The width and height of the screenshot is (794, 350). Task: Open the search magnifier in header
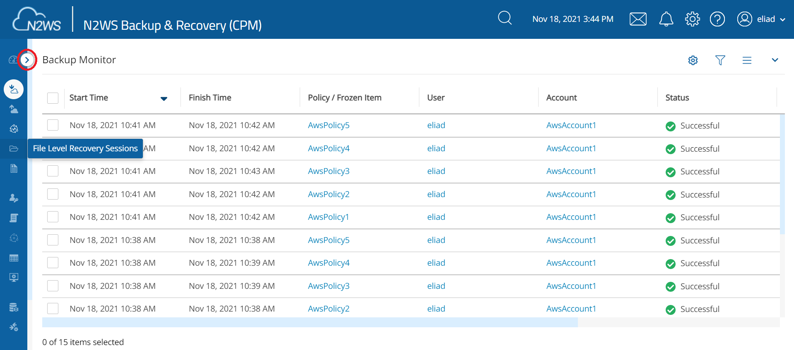pos(505,18)
